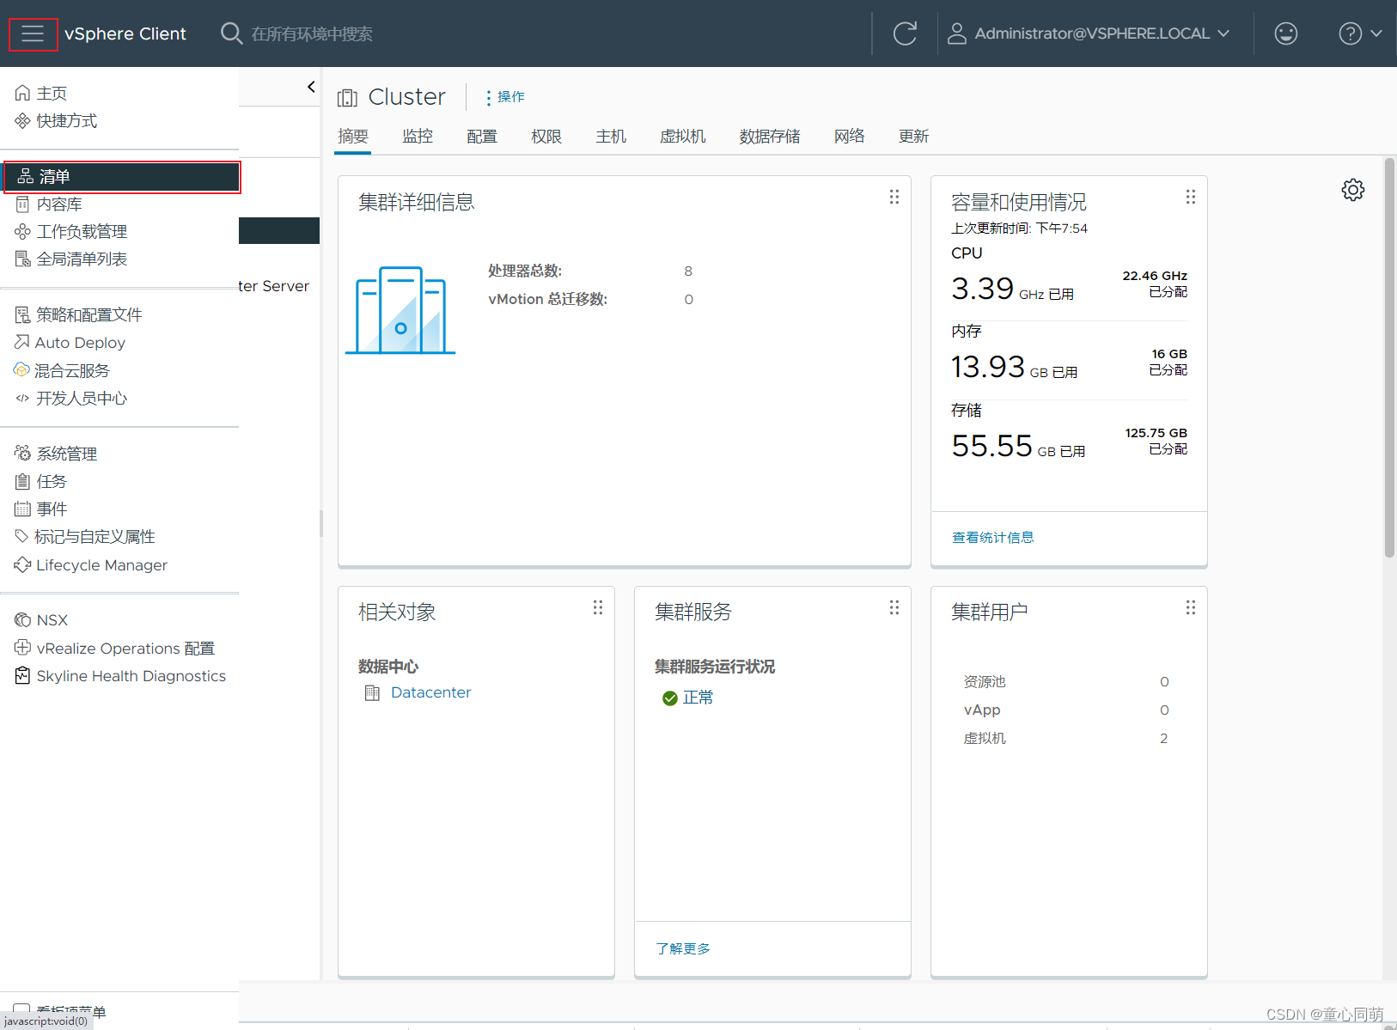Open the hamburger navigation menu
Image resolution: width=1397 pixels, height=1030 pixels.
click(33, 34)
